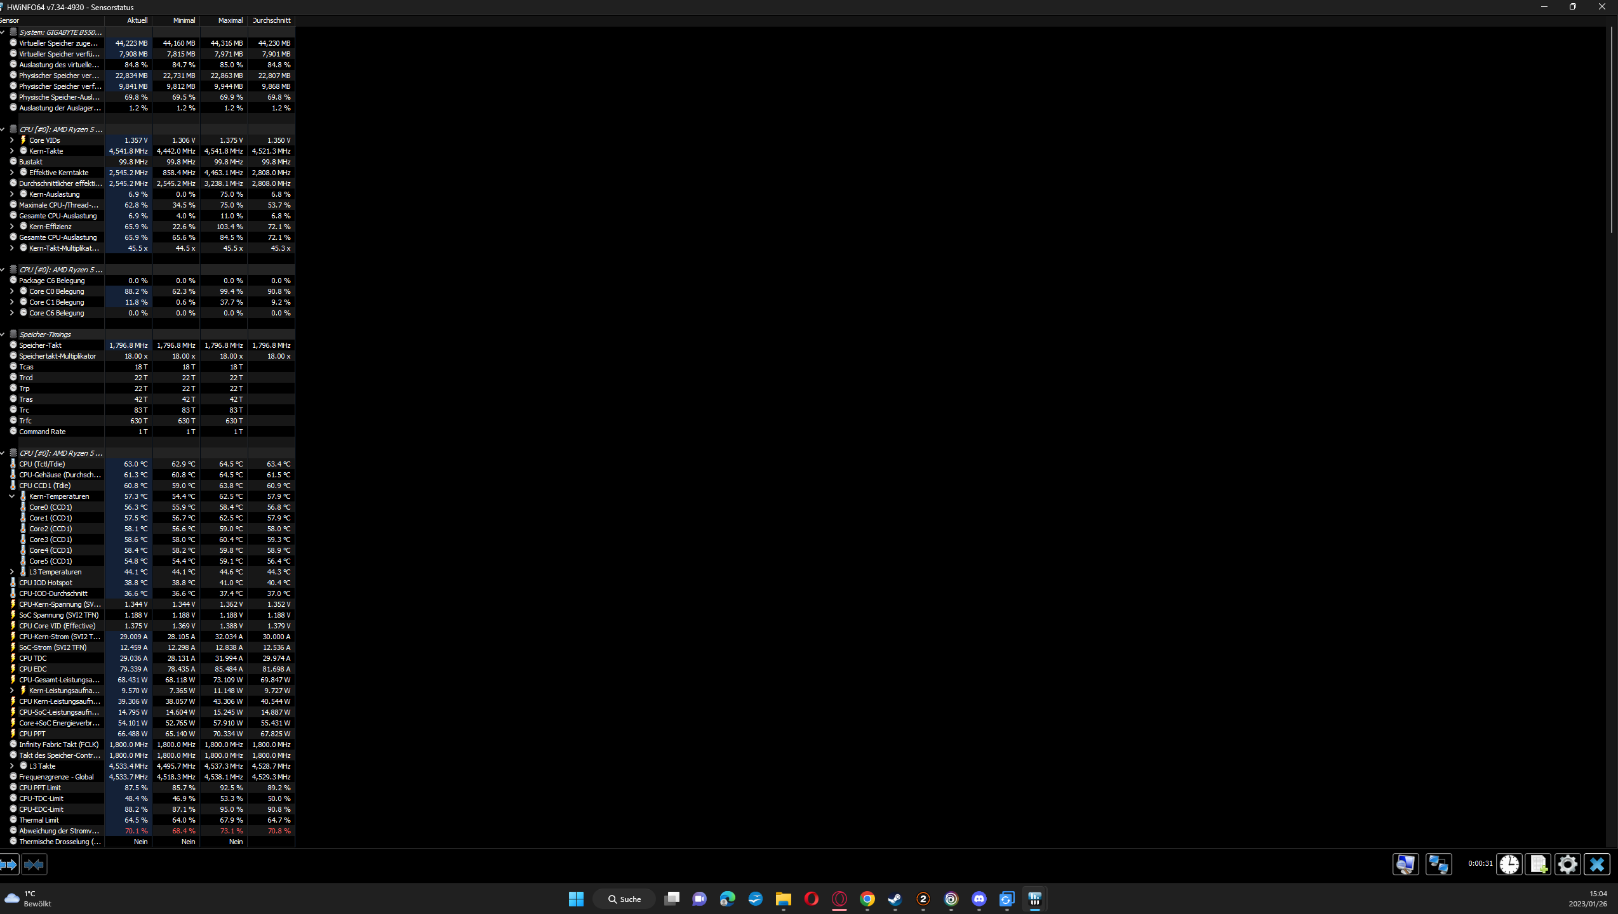The image size is (1618, 914).
Task: Expand the window using the double-arrow icon
Action: [x=9, y=864]
